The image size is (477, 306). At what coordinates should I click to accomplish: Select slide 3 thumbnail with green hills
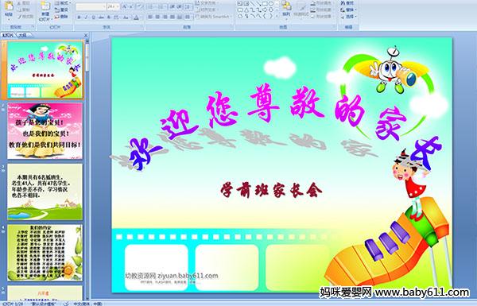(45, 192)
